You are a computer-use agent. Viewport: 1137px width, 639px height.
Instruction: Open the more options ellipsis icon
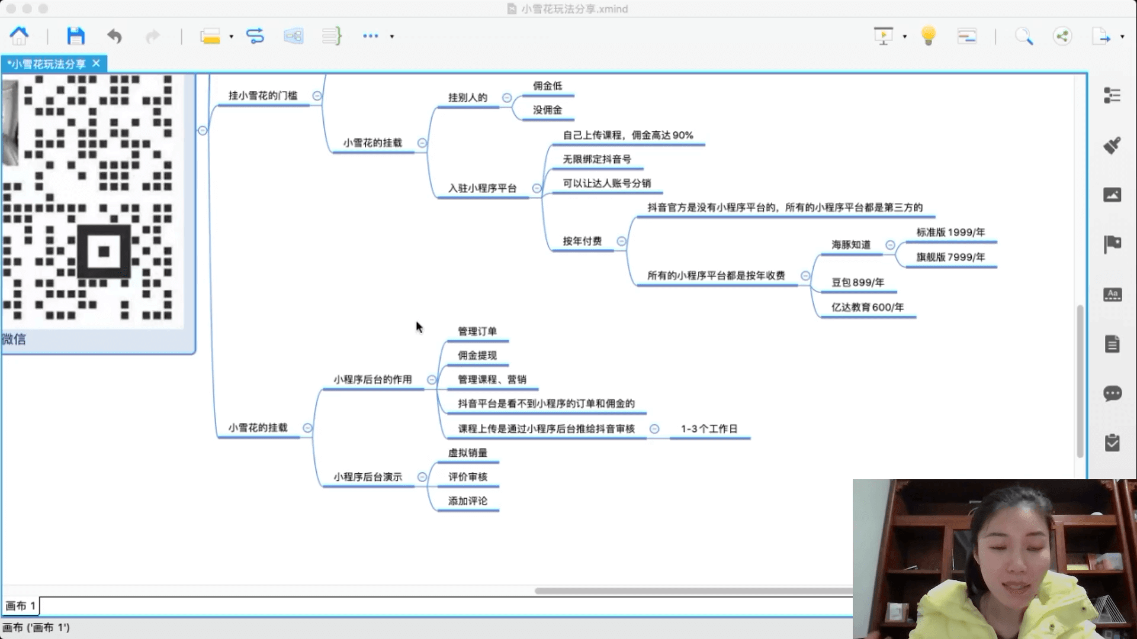click(370, 36)
